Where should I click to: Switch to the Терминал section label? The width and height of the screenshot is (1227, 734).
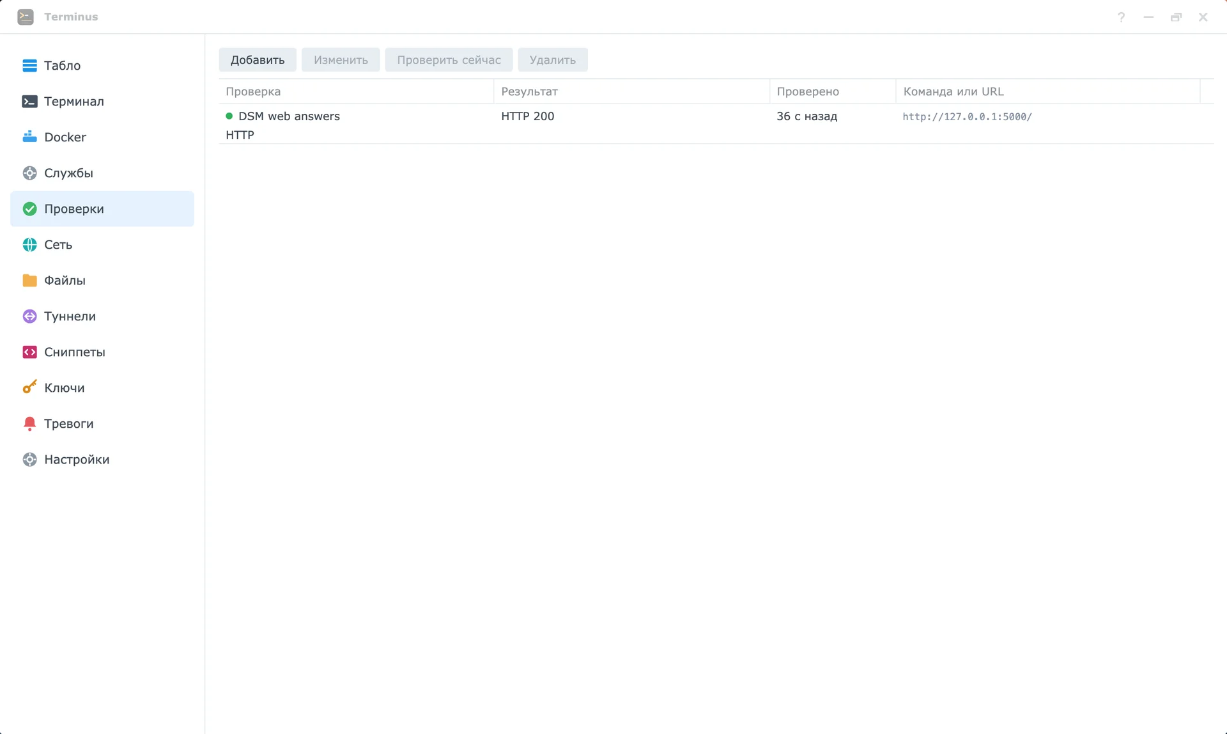tap(74, 101)
